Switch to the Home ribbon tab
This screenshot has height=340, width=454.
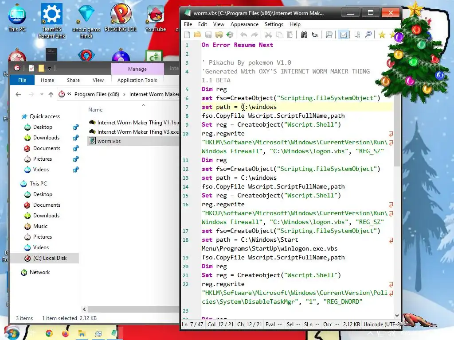[47, 80]
